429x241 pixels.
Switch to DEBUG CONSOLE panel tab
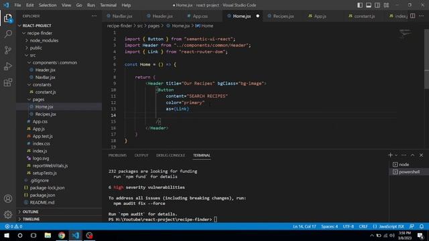(170, 155)
